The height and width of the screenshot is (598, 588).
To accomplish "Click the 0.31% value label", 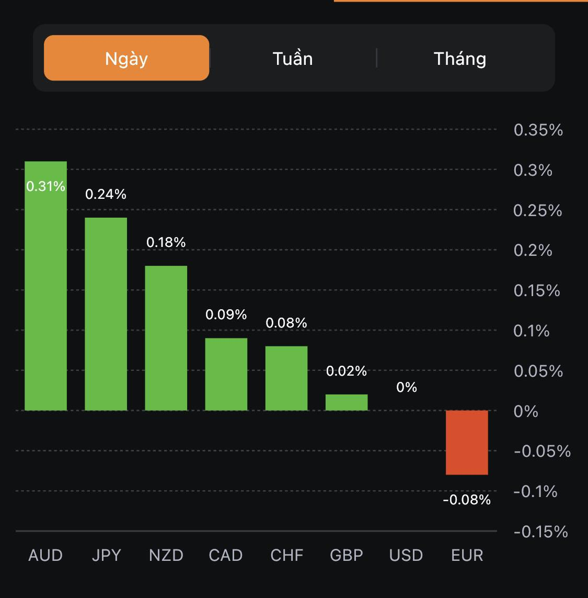I will click(x=46, y=186).
